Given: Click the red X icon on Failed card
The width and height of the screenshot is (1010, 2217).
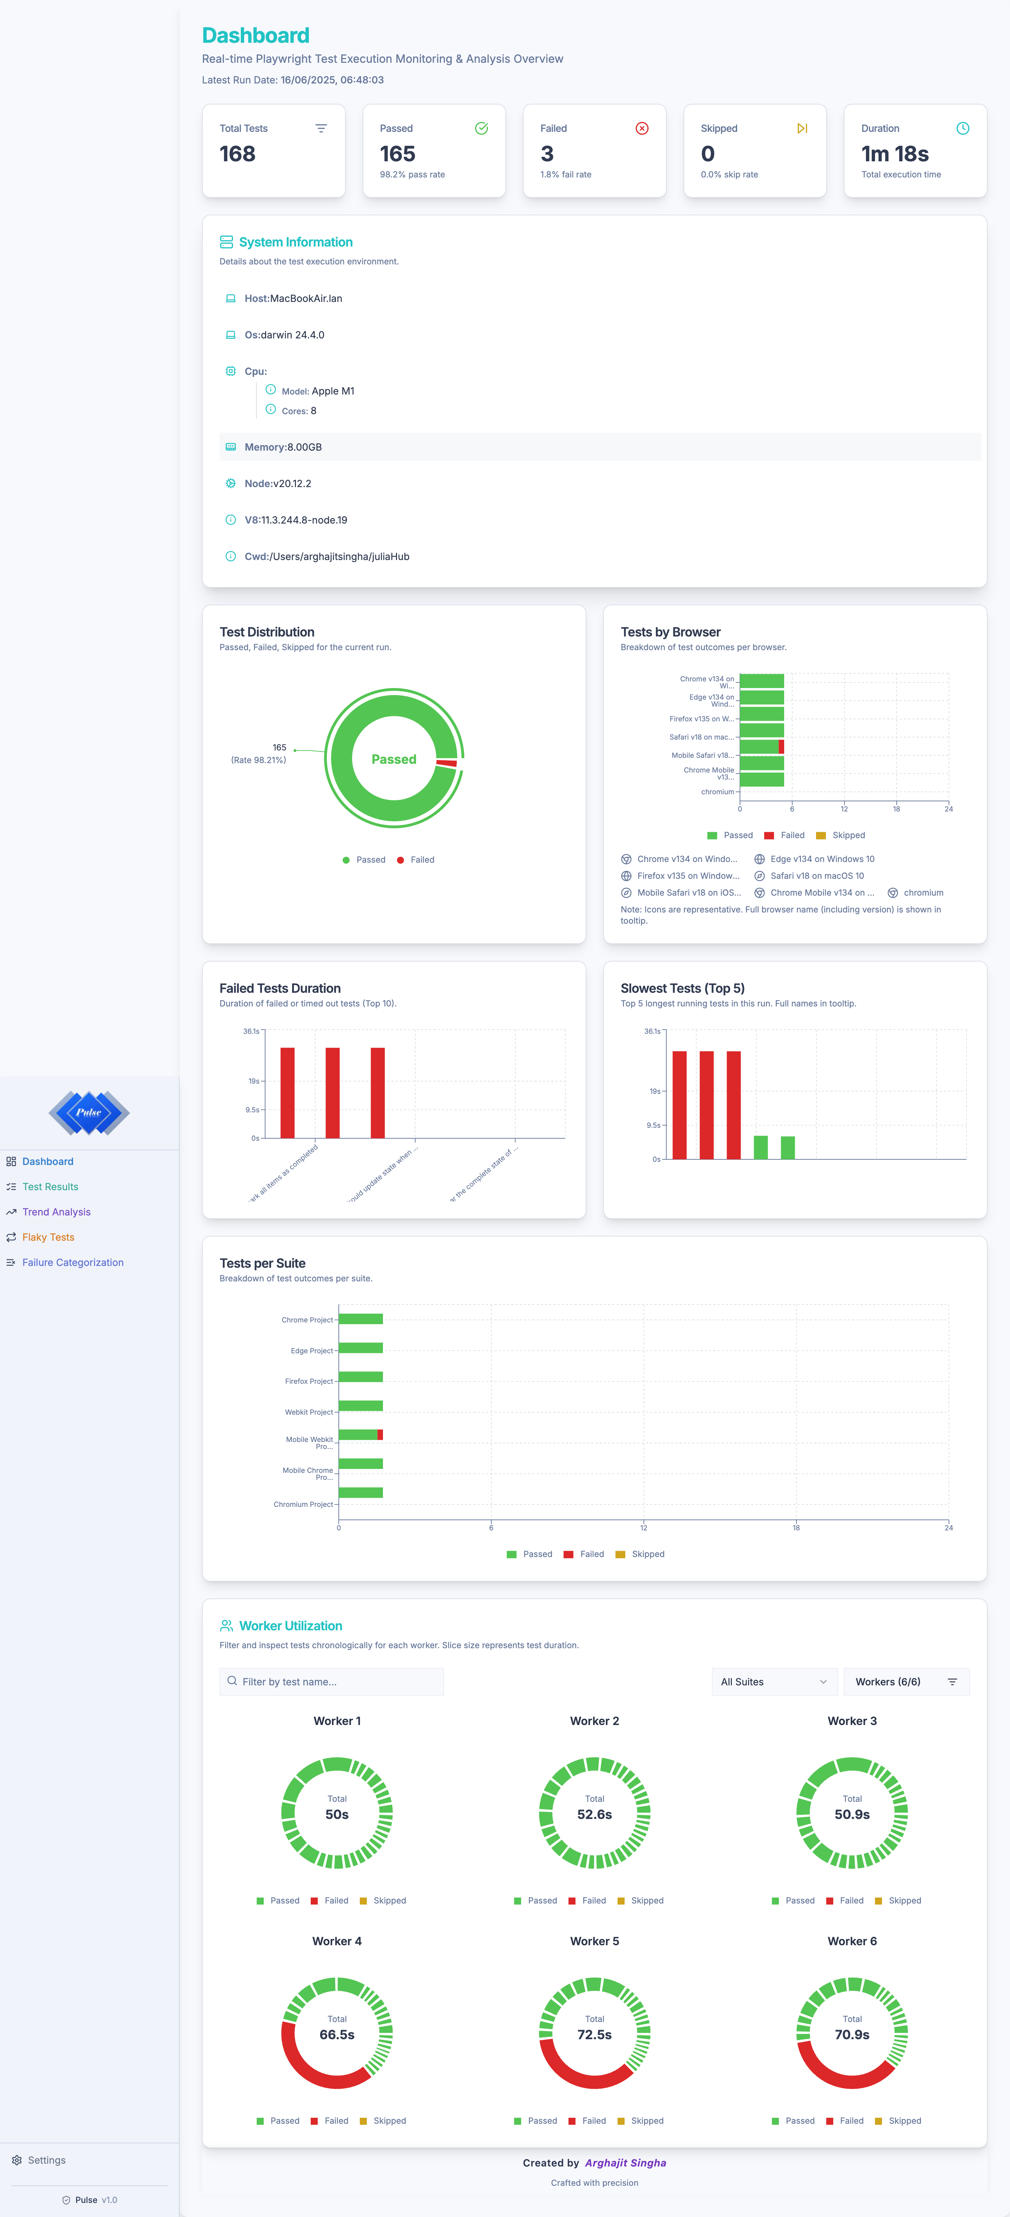Looking at the screenshot, I should [642, 128].
